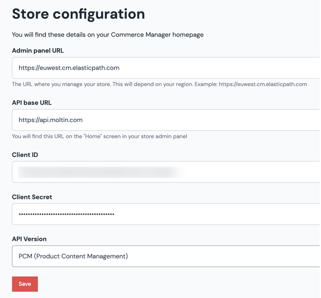Select the Client Secret password field
Image resolution: width=321 pixels, height=298 pixels.
click(166, 214)
